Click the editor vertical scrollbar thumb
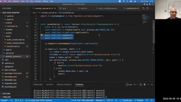 pyautogui.click(x=154, y=32)
